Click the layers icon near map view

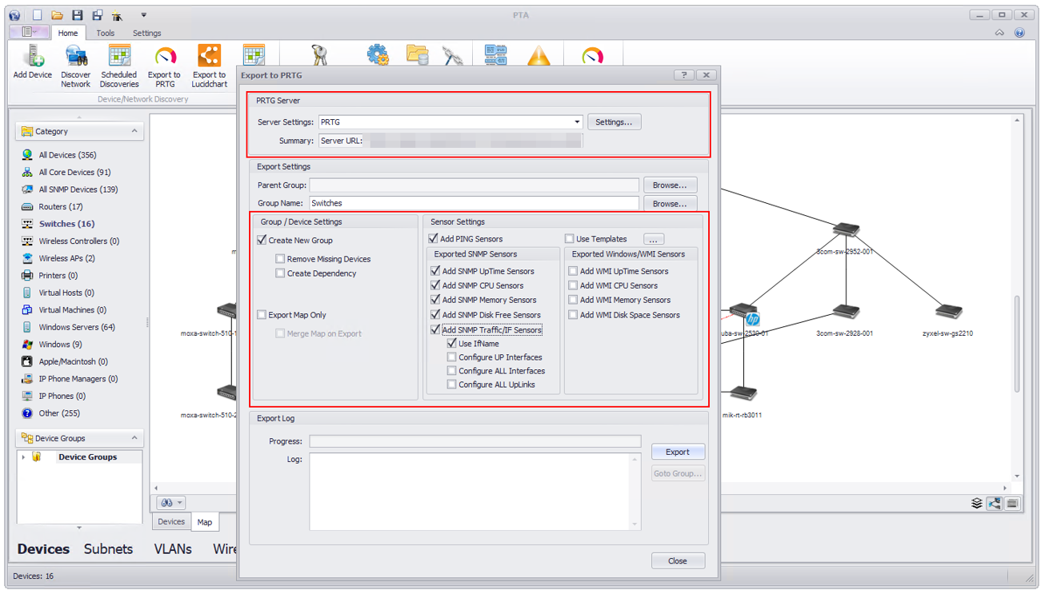click(976, 503)
